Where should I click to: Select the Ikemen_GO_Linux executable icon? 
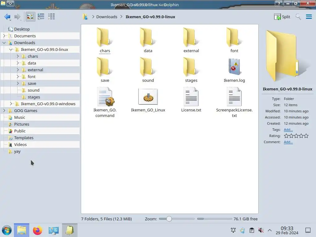[148, 97]
